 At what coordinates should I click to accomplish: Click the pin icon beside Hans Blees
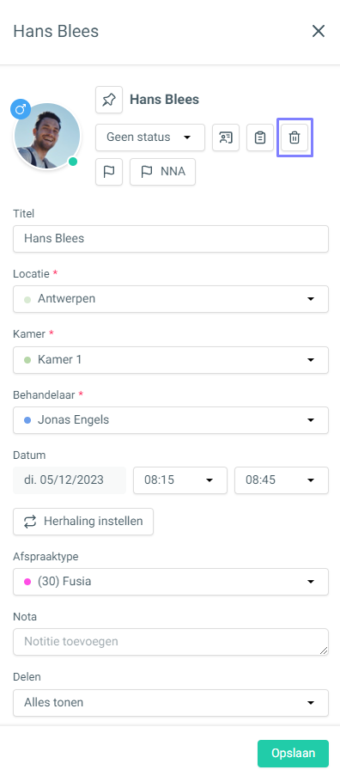tap(109, 100)
